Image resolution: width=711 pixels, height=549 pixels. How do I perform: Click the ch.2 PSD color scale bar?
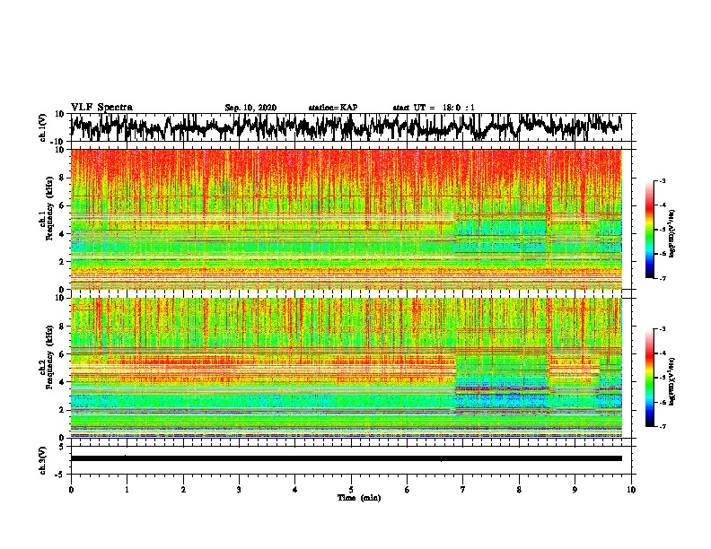pos(649,378)
